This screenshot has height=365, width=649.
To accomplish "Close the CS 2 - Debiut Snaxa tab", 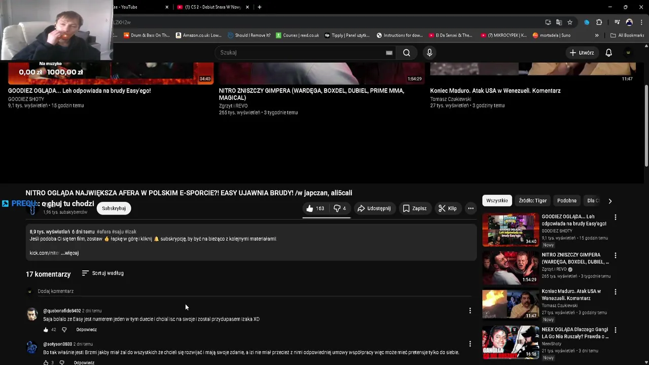I will pyautogui.click(x=247, y=7).
